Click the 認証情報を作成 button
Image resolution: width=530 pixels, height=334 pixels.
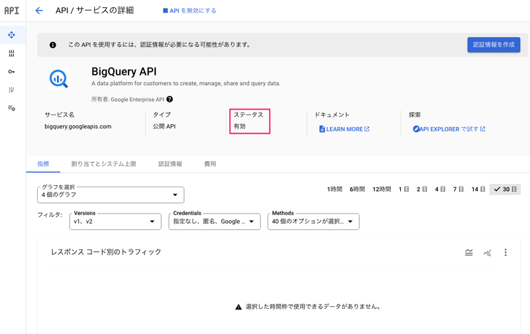tap(494, 44)
